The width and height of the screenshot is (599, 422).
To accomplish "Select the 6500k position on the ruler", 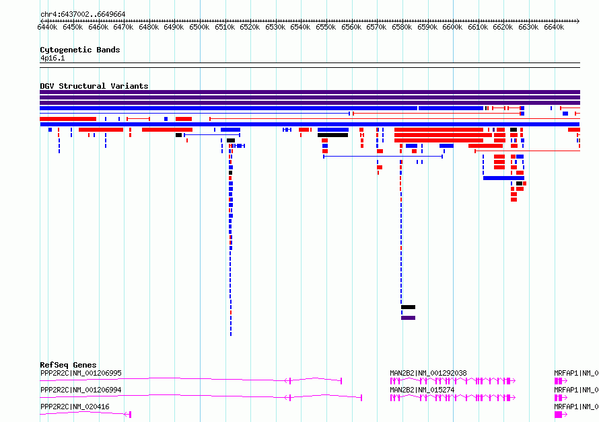I will 199,27.
